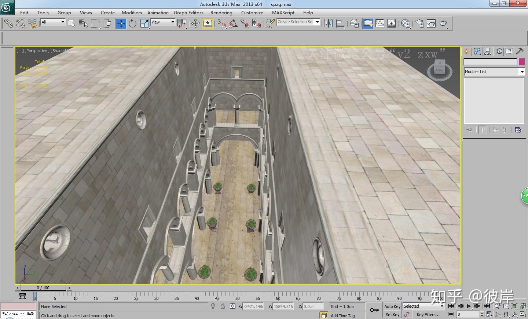Click the Key Filters button

pos(428,315)
